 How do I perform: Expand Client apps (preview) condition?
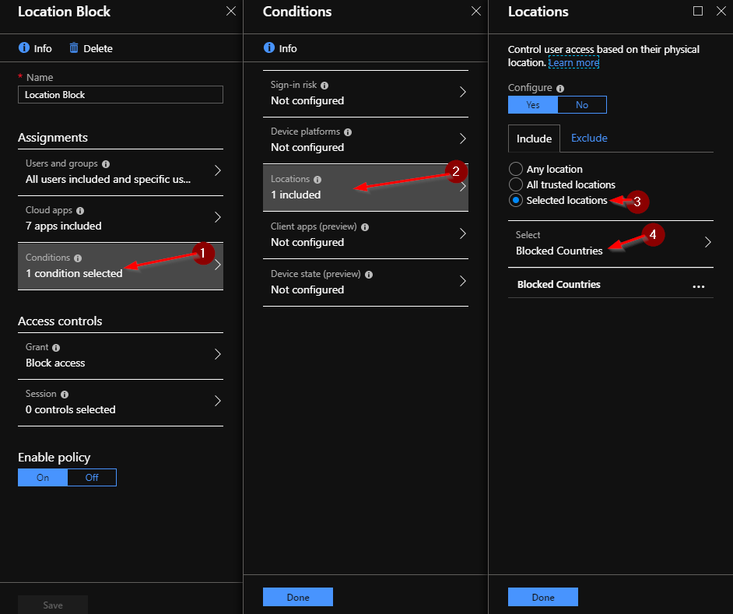click(366, 235)
